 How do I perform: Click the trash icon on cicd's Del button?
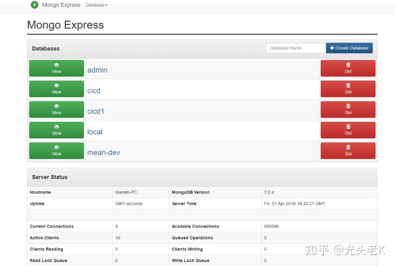click(348, 86)
